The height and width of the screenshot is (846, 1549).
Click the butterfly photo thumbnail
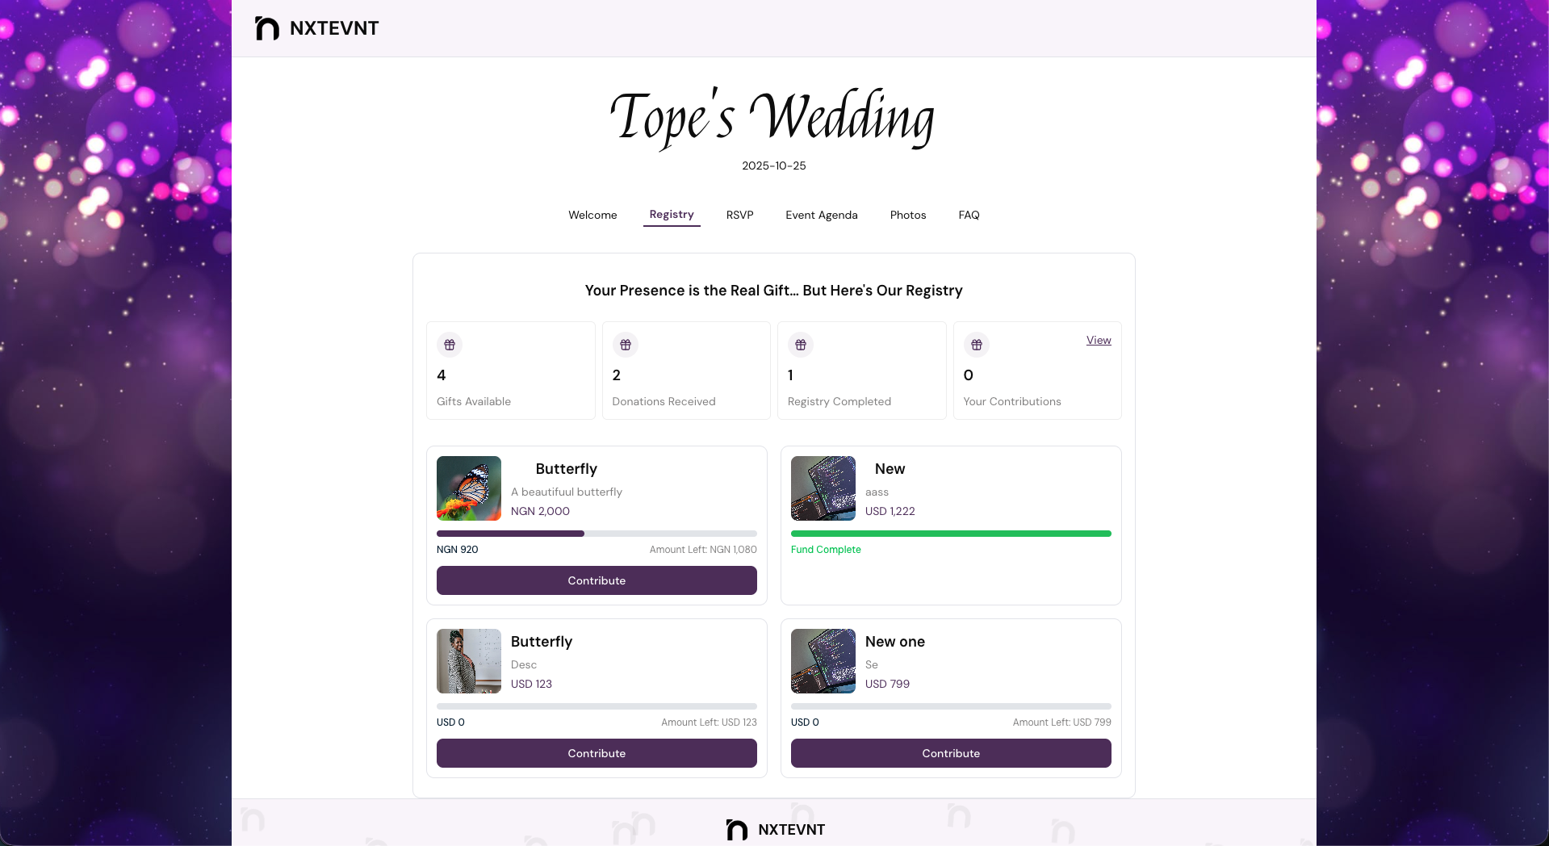[x=469, y=488]
